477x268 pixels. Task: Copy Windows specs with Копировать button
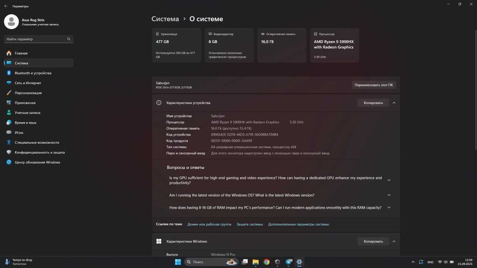[373, 241]
